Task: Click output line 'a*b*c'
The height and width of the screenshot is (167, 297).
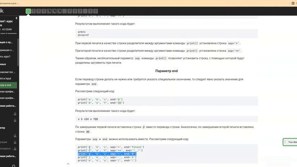Action: point(82,32)
